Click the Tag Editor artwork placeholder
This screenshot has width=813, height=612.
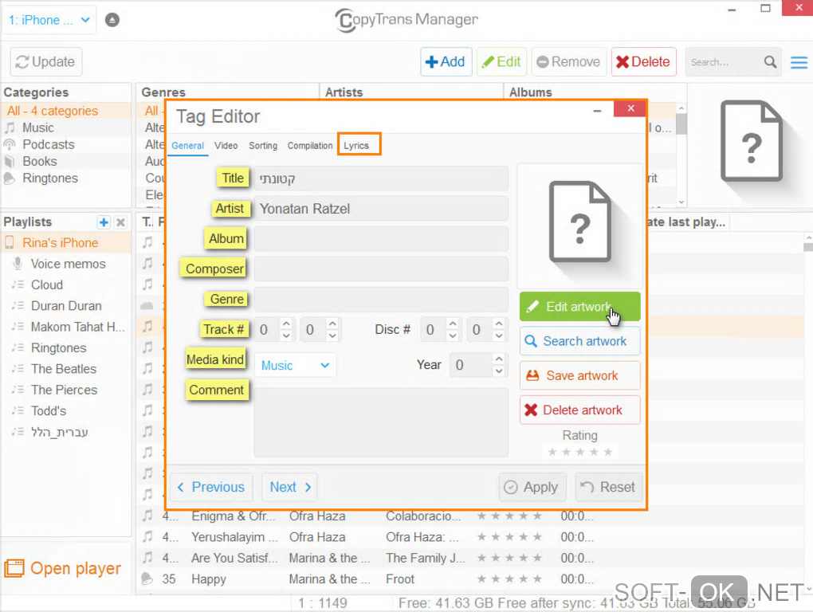click(579, 226)
